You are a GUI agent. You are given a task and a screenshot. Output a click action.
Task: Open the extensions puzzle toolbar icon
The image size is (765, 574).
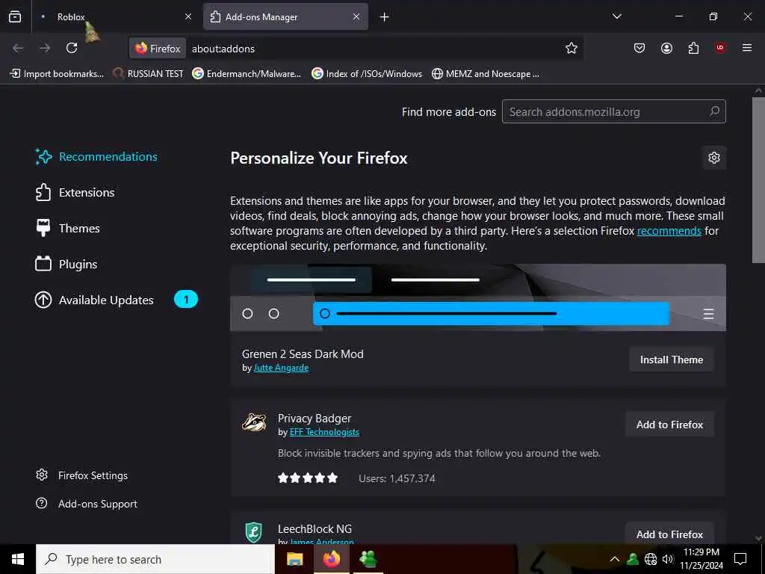point(693,48)
